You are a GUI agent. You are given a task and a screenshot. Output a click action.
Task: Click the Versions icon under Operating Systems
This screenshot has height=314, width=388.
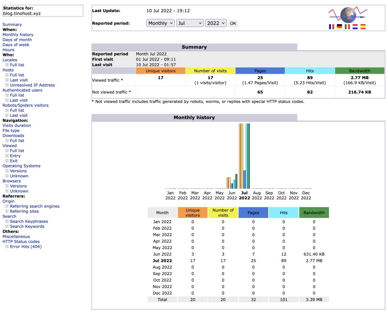[7, 171]
